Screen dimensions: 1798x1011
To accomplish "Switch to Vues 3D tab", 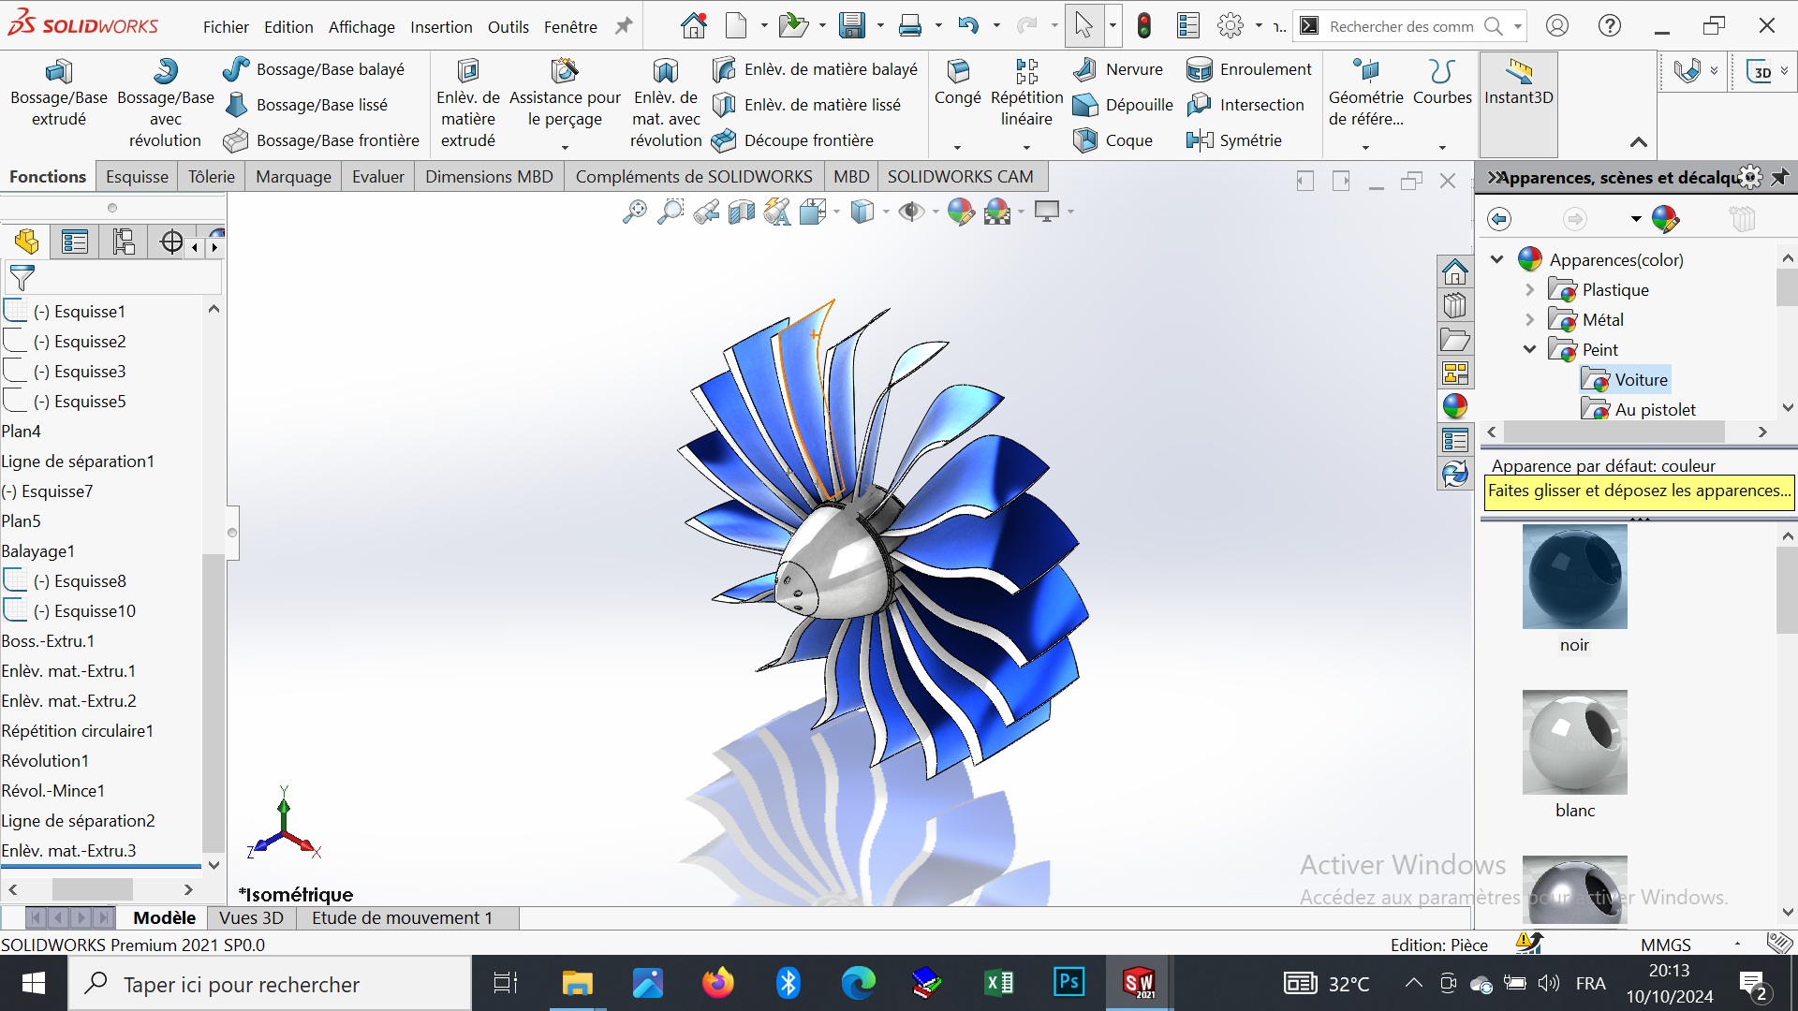I will coord(251,918).
